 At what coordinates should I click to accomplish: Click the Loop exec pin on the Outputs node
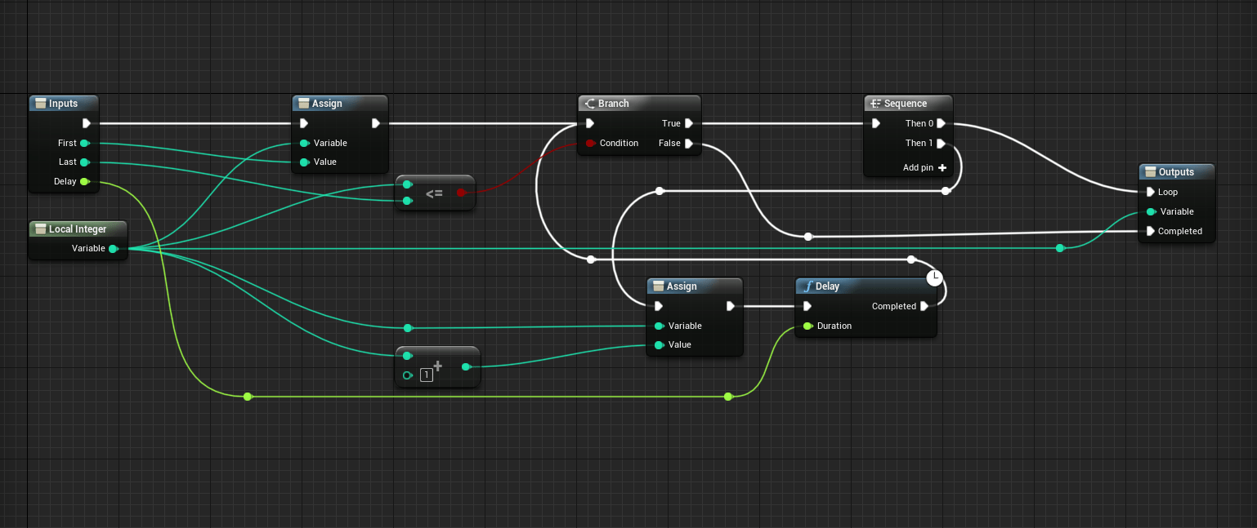pyautogui.click(x=1151, y=192)
